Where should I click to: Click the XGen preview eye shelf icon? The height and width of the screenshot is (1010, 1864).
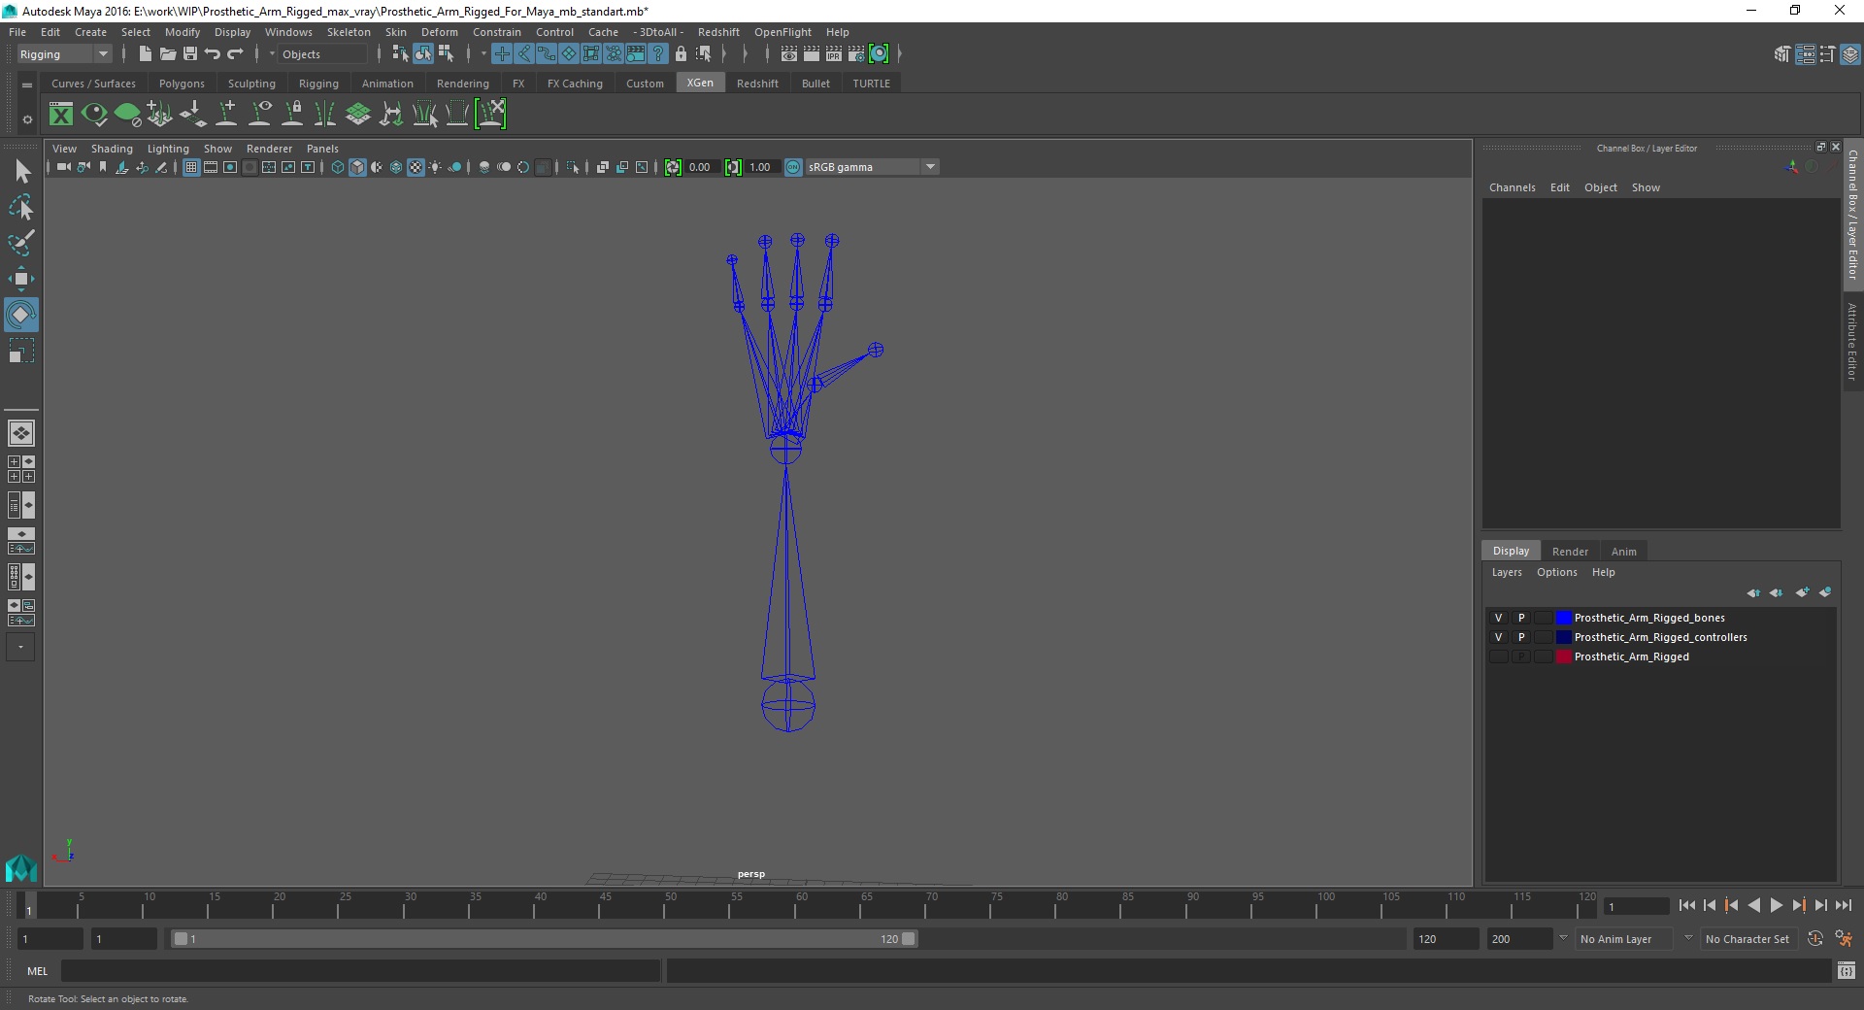pyautogui.click(x=94, y=115)
